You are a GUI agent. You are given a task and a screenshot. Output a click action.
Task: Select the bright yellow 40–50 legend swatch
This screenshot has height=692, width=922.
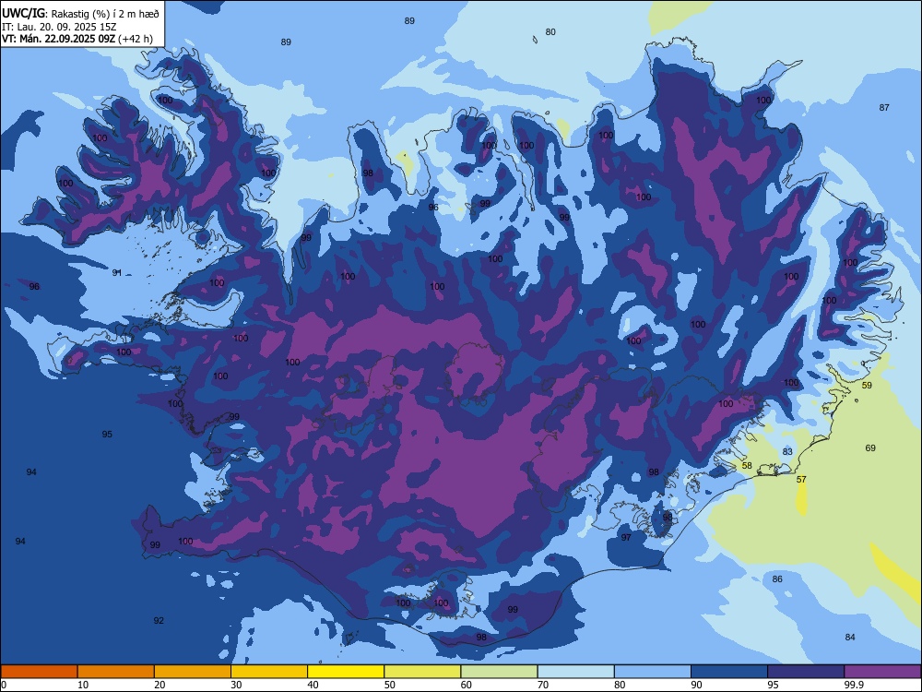[x=346, y=672]
